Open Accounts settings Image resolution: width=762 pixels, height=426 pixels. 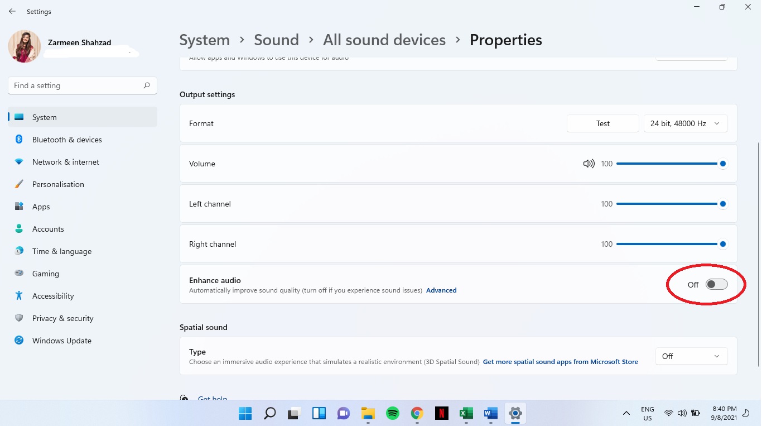(x=48, y=228)
